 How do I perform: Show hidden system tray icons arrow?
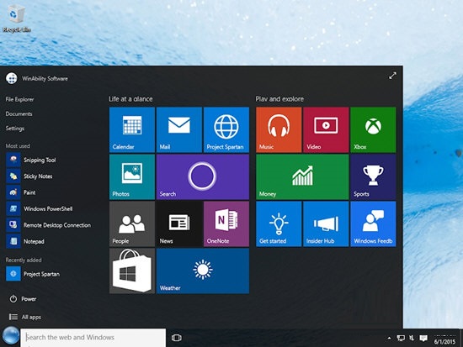pos(389,338)
